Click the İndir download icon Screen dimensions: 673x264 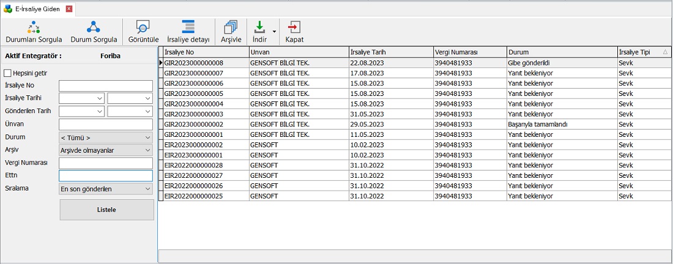pyautogui.click(x=259, y=28)
